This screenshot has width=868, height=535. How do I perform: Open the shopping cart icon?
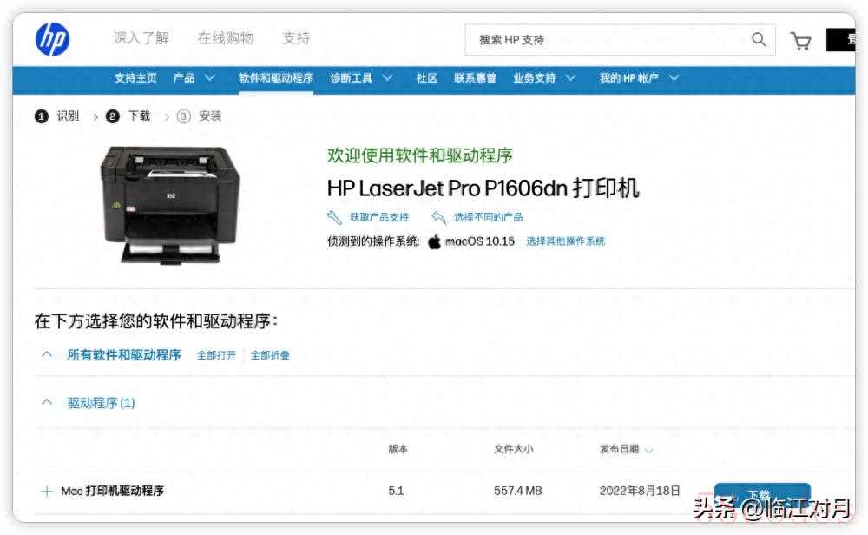coord(800,41)
